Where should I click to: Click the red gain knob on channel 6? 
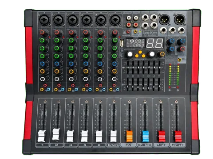coord(115,32)
